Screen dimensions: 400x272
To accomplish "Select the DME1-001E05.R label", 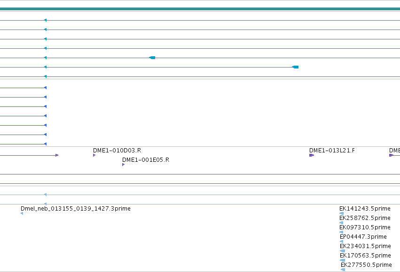I will (146, 160).
